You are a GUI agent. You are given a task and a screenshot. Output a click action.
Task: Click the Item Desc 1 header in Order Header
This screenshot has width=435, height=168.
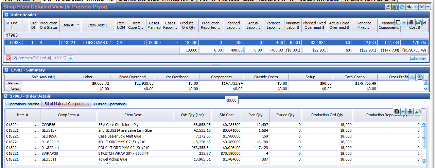point(98,25)
